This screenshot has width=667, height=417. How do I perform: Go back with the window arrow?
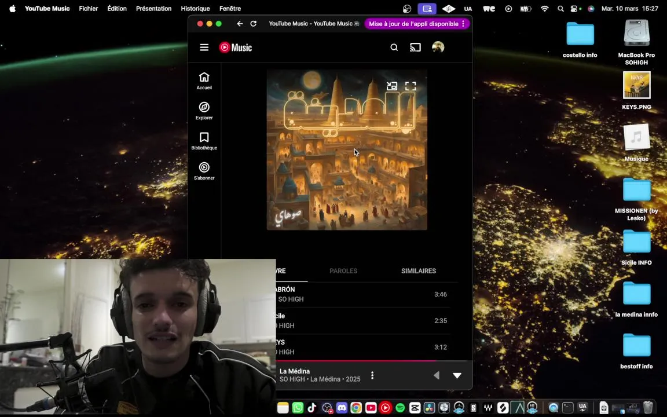240,24
